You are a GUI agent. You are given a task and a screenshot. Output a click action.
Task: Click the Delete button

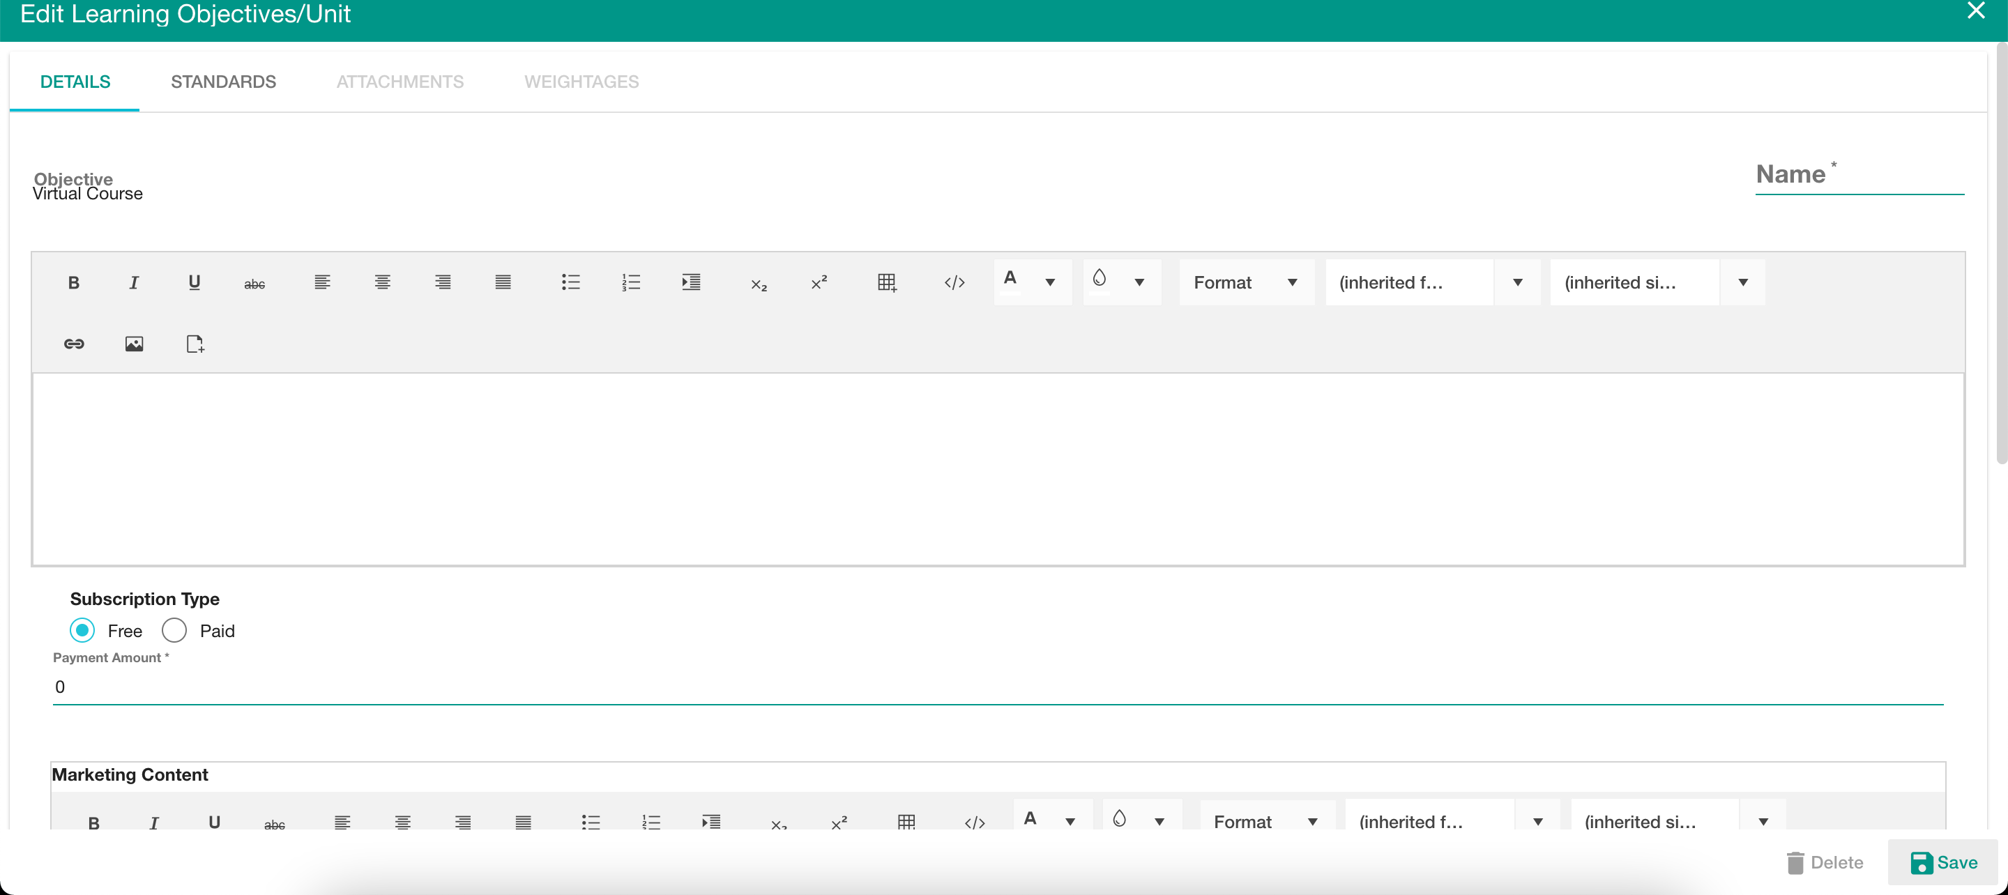(1825, 862)
